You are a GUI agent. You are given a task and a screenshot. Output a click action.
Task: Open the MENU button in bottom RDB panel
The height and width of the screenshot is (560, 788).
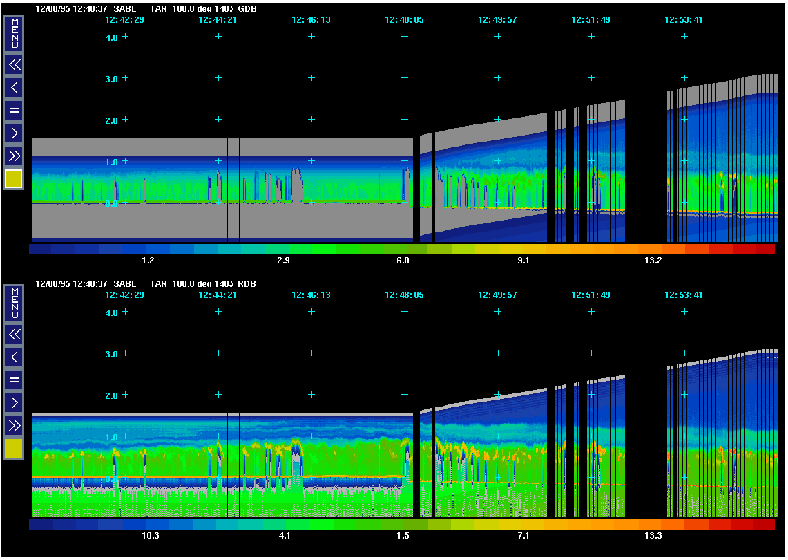(14, 303)
